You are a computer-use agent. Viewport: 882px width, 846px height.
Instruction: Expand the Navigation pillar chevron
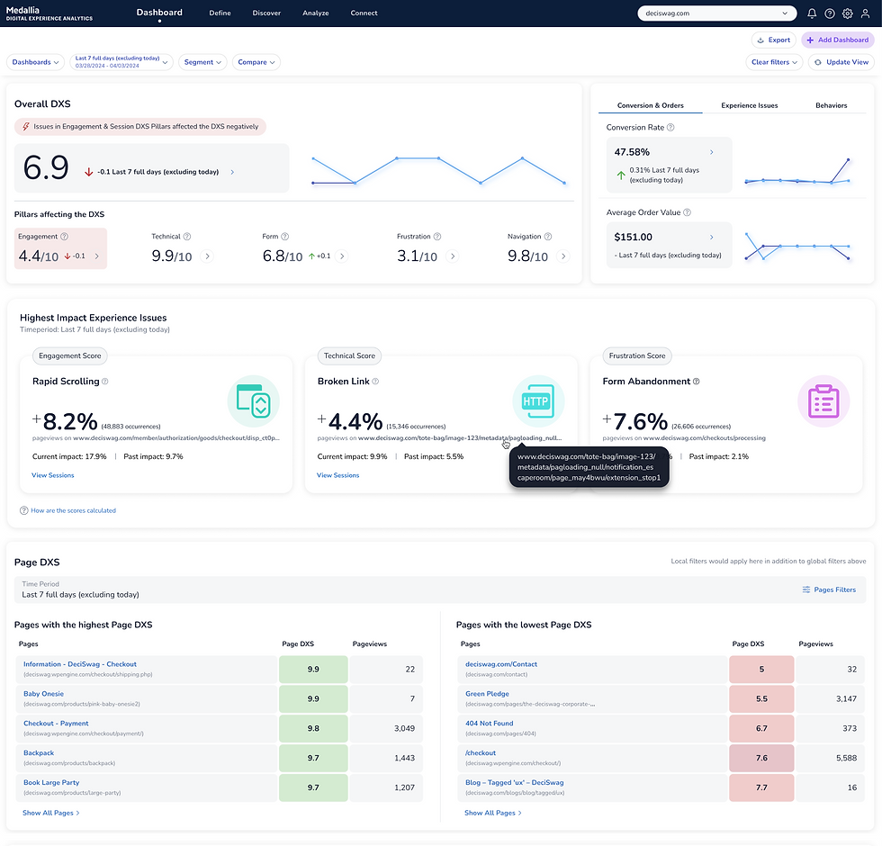(563, 256)
